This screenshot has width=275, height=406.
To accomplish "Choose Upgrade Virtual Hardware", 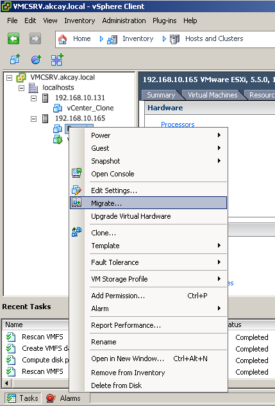I will pos(149,216).
